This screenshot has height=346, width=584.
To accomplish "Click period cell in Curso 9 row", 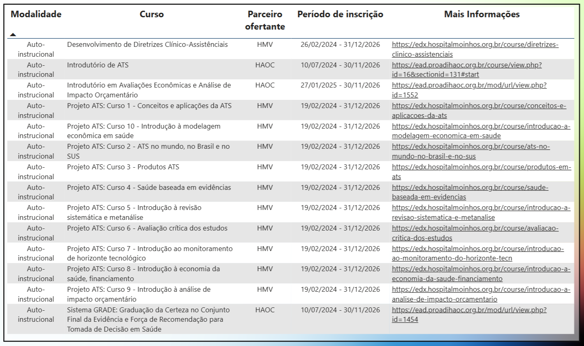I will coord(340,289).
